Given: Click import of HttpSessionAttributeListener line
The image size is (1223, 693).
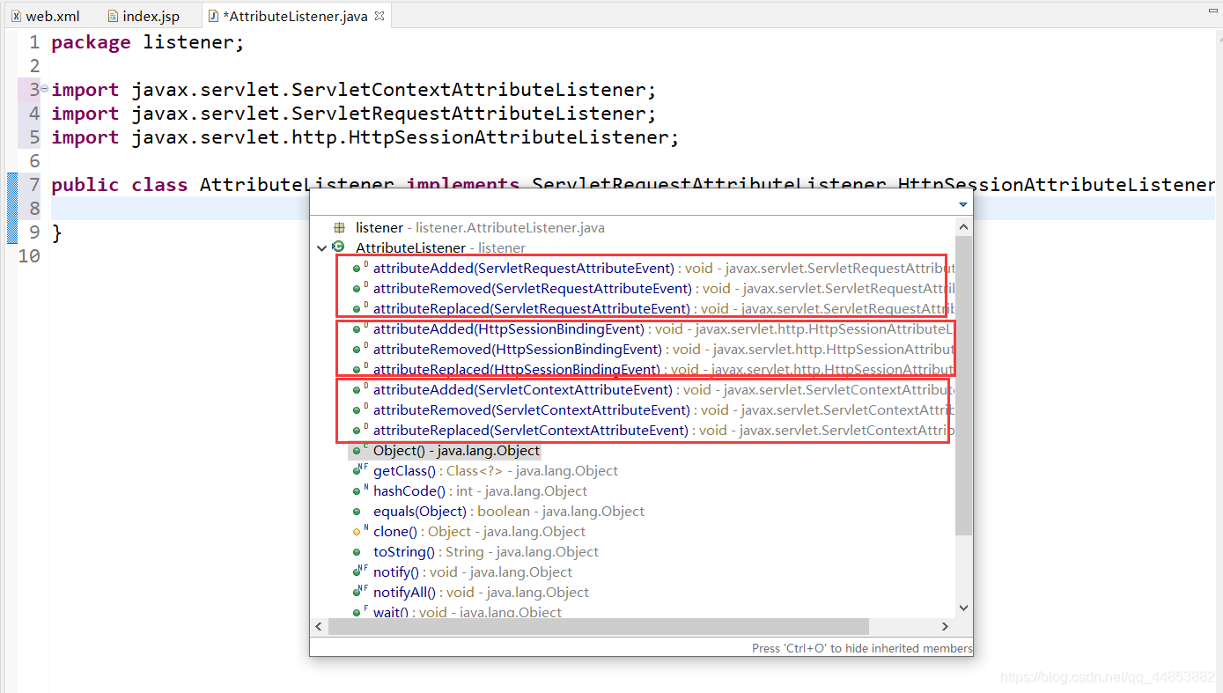Looking at the screenshot, I should [365, 137].
